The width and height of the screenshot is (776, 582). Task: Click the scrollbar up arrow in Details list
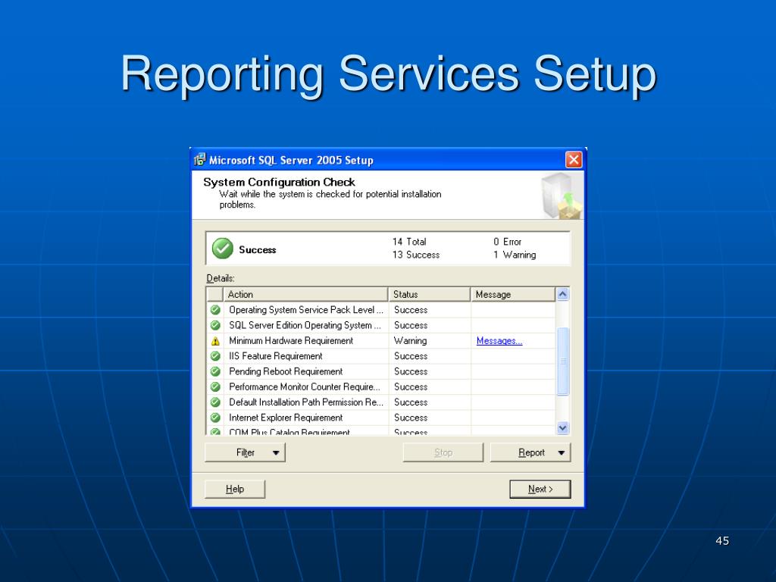pyautogui.click(x=563, y=294)
